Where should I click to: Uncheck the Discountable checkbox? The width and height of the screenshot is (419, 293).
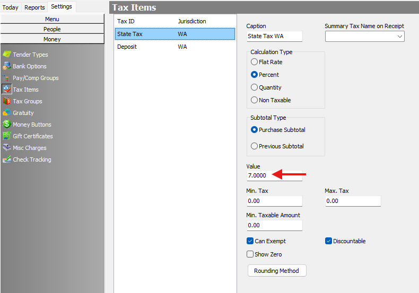tap(328, 241)
